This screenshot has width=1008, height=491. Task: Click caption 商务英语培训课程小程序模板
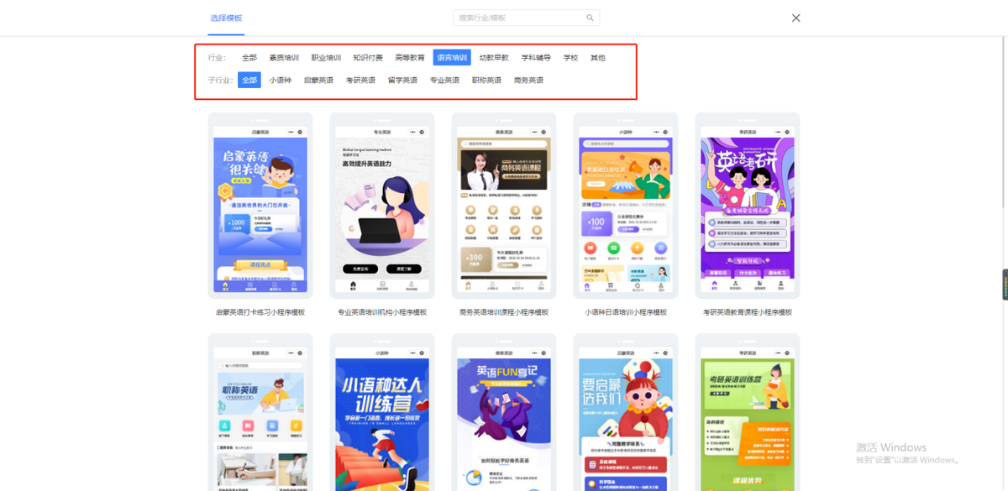(504, 312)
